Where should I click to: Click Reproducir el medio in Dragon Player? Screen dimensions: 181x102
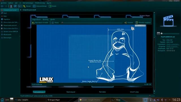[40, 23]
